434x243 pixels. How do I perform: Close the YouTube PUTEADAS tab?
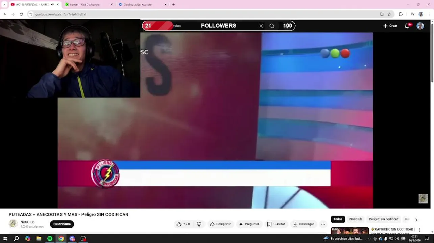tap(58, 4)
